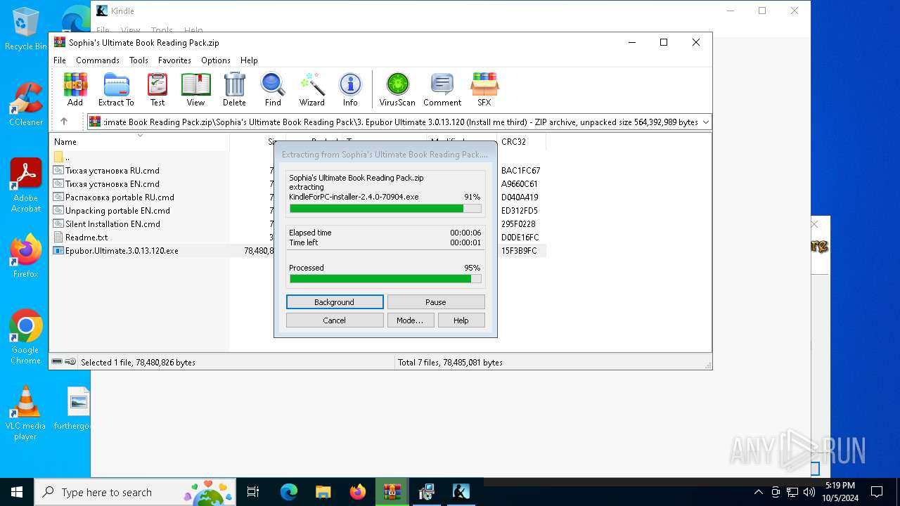
Task: Open the Help menu in WinRAR
Action: pyautogui.click(x=249, y=60)
